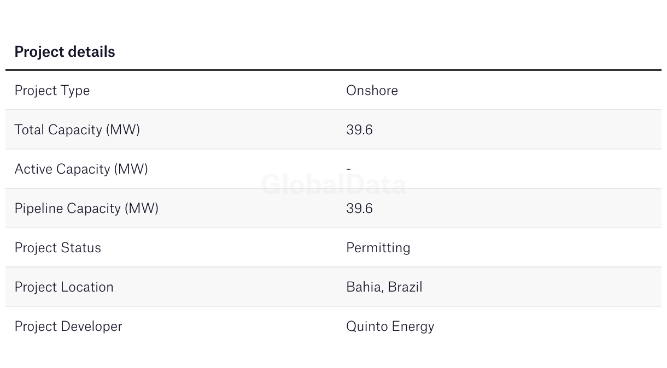The height and width of the screenshot is (368, 667).
Task: Open the Quinto Energy developer name
Action: pyautogui.click(x=390, y=327)
